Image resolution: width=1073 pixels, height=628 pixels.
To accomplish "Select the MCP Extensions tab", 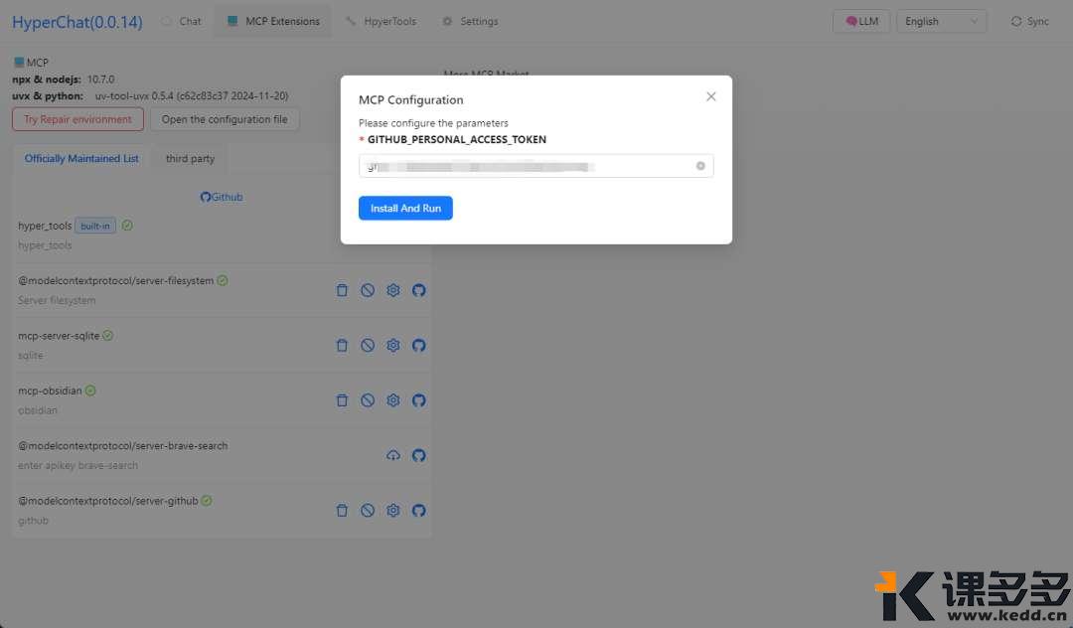I will click(273, 21).
